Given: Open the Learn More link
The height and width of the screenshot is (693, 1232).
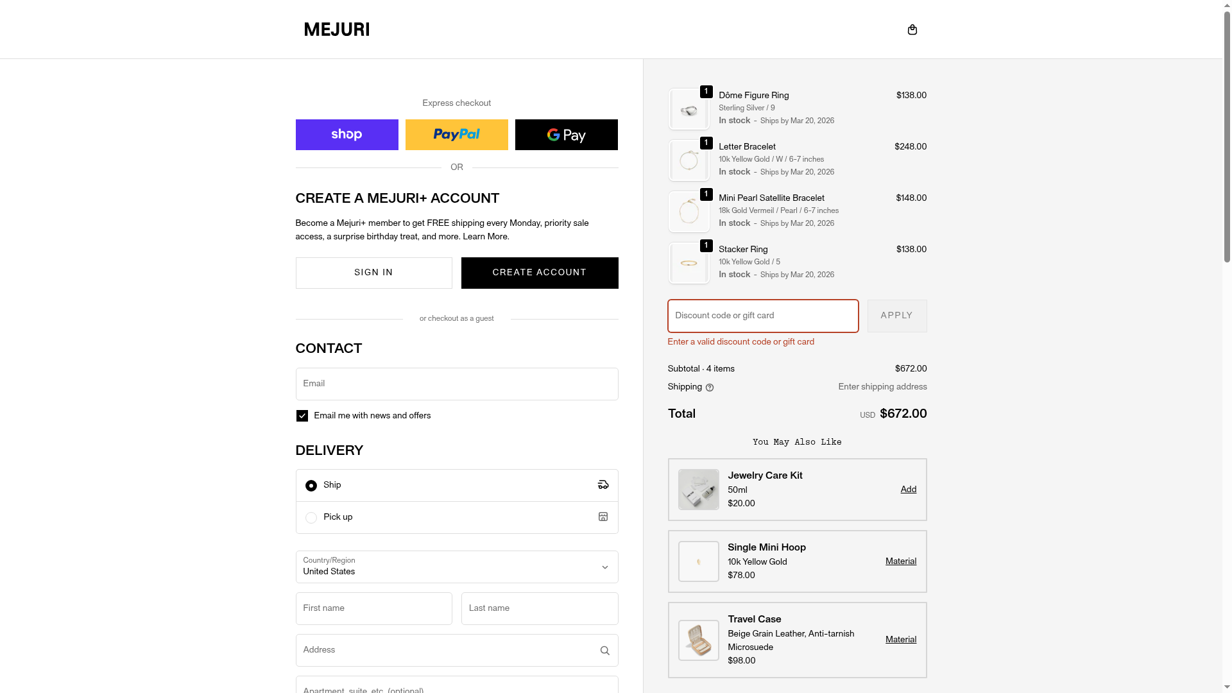Looking at the screenshot, I should (485, 237).
